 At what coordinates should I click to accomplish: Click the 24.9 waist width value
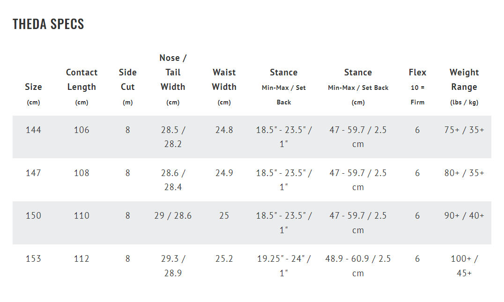(x=224, y=173)
